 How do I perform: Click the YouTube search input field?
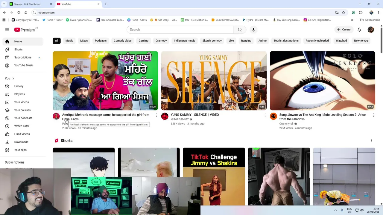pos(180,30)
